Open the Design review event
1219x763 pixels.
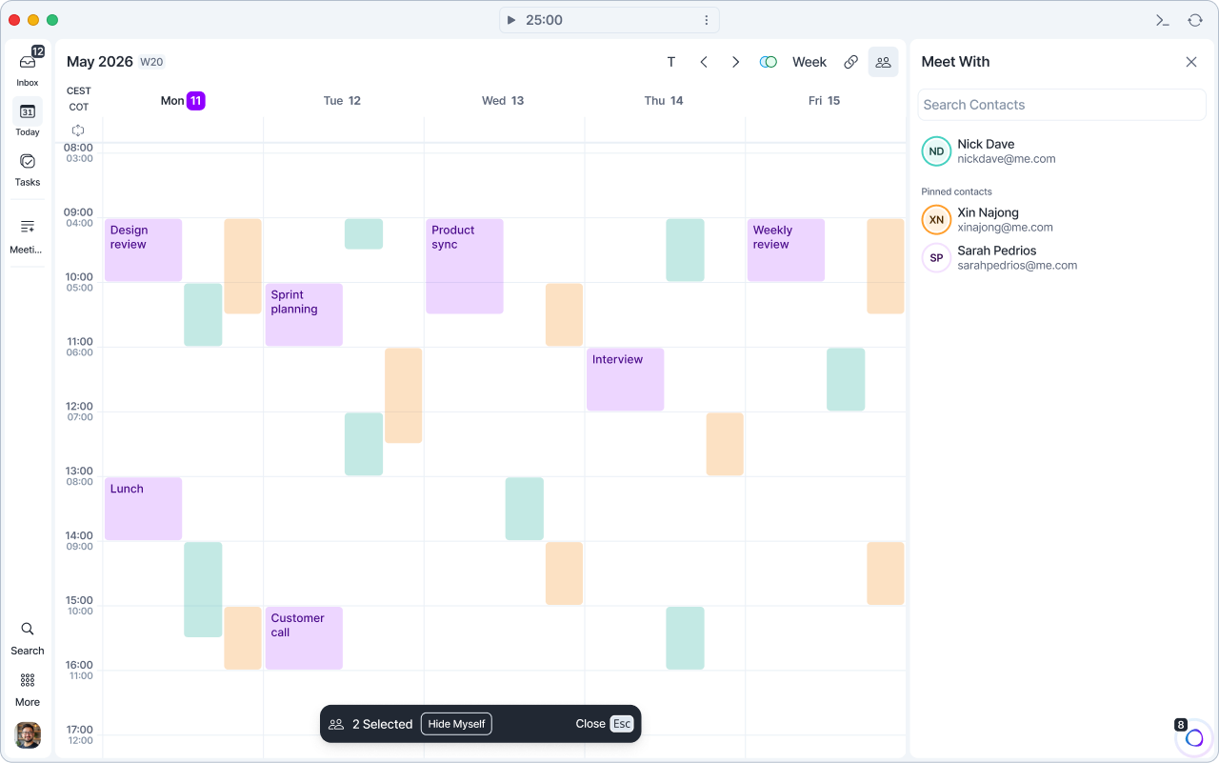[x=143, y=251]
